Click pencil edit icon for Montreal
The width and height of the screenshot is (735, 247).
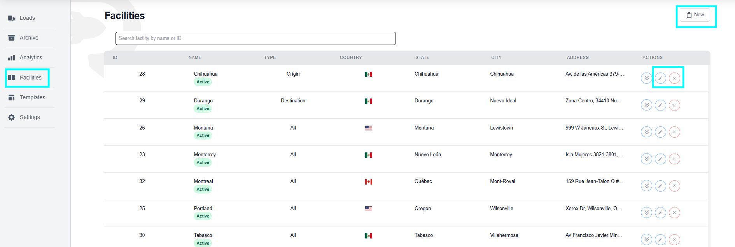point(660,186)
